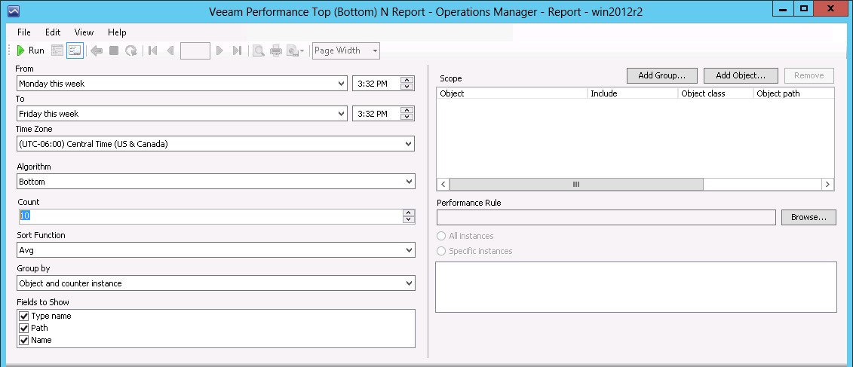Image resolution: width=853 pixels, height=367 pixels.
Task: Click the back arrow toolbar icon
Action: point(97,50)
